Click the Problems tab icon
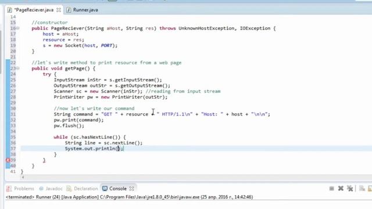The height and width of the screenshot is (209, 372). pos(9,189)
